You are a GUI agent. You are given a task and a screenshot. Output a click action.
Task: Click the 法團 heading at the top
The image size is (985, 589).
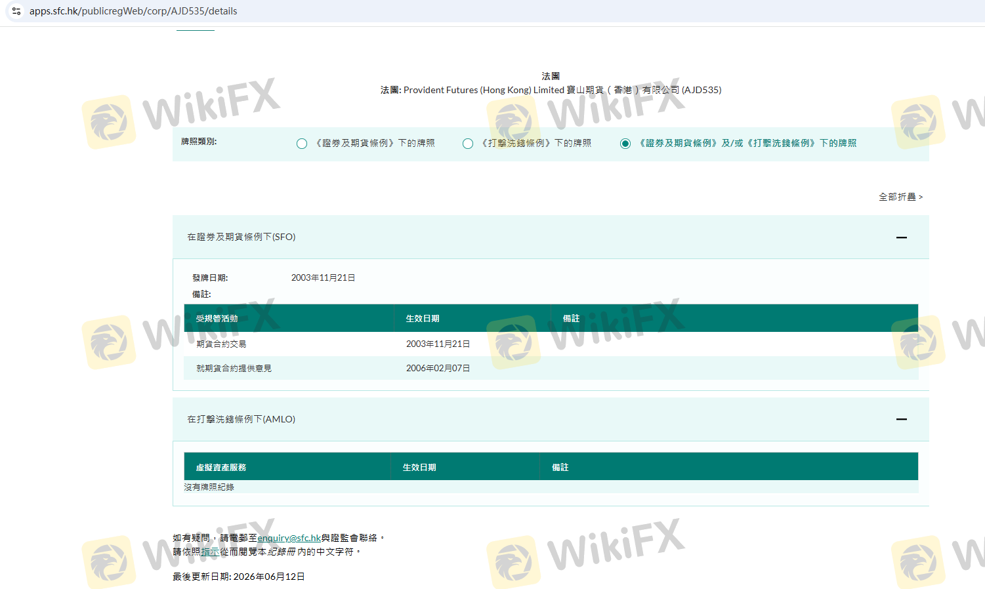(x=551, y=76)
